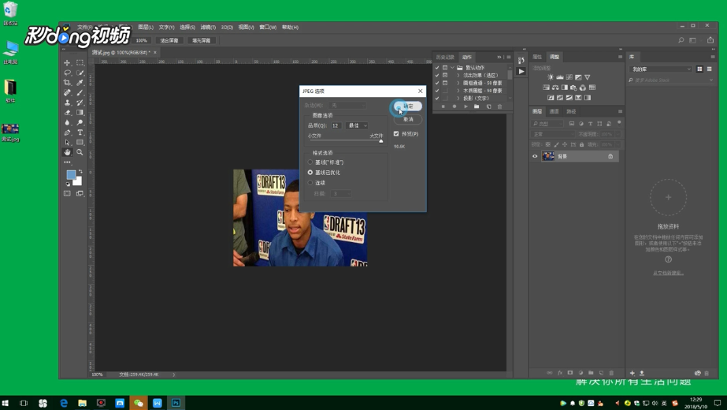727x410 pixels.
Task: Add a Color Balance adjustment
Action: (555, 88)
